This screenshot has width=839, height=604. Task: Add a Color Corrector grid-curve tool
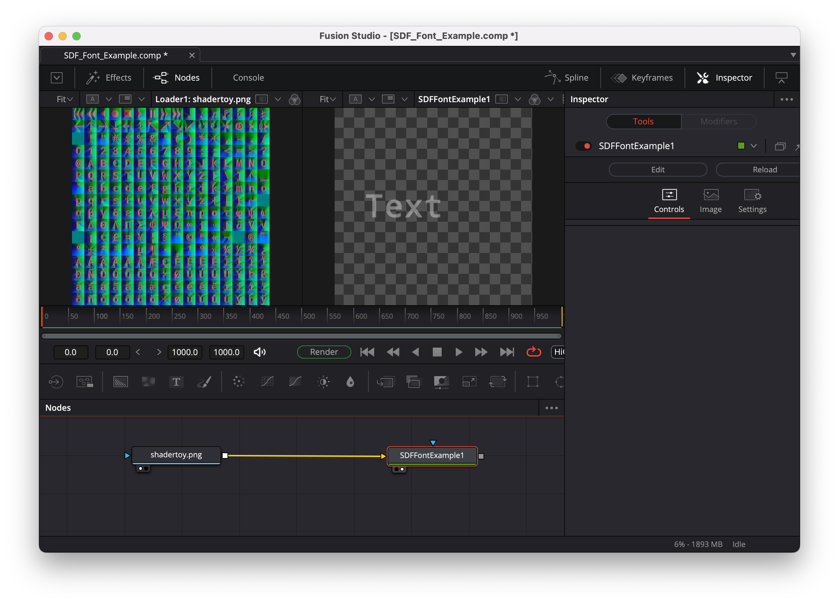tap(267, 382)
